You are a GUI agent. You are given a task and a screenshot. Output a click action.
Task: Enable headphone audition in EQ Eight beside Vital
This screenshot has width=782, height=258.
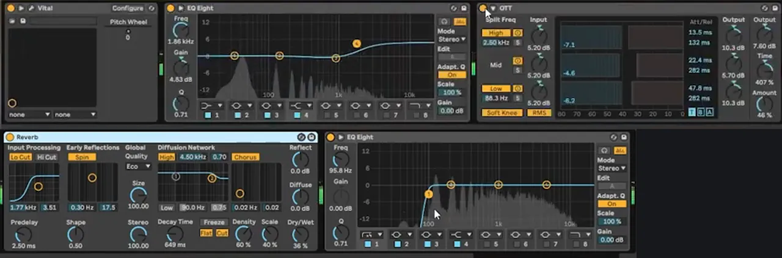444,22
